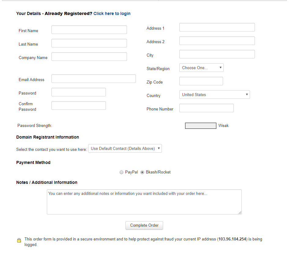Select the Zip Code input
This screenshot has width=291, height=253.
point(201,81)
